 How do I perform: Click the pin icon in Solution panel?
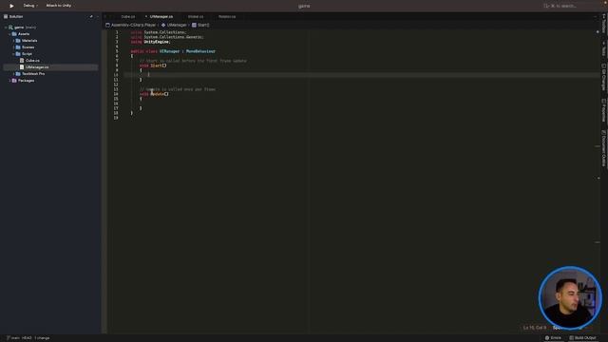pyautogui.click(x=91, y=17)
